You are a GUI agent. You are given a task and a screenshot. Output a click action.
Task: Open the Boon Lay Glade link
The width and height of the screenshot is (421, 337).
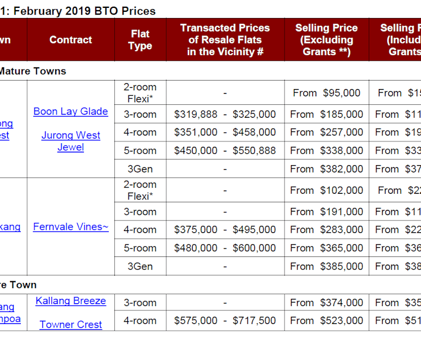70,111
